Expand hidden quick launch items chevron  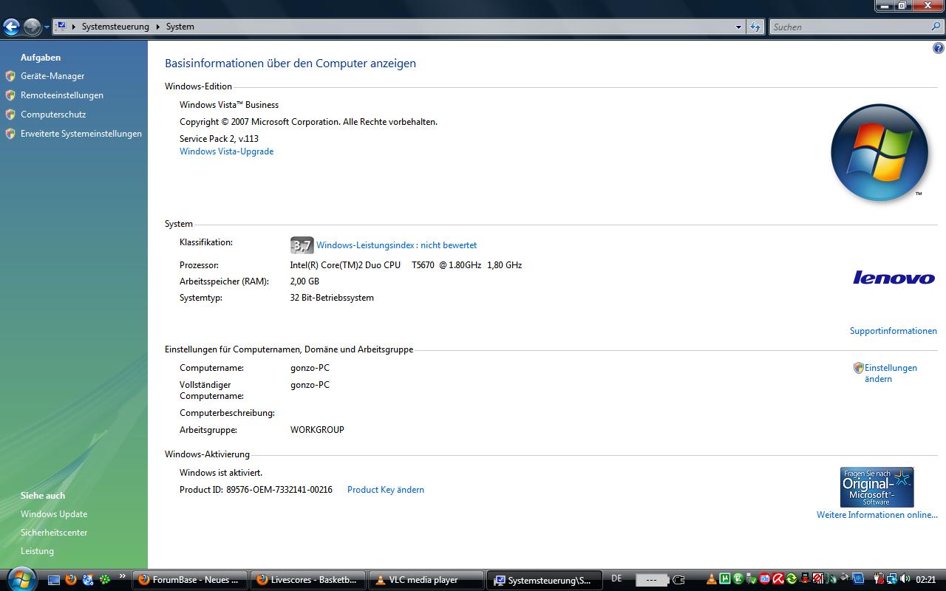click(x=122, y=576)
